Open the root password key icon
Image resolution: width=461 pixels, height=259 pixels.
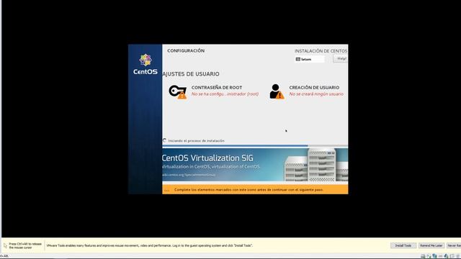point(178,91)
